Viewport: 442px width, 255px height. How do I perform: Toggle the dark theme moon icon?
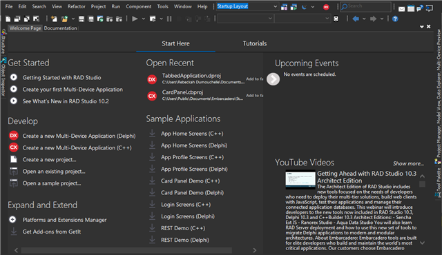coord(304,7)
